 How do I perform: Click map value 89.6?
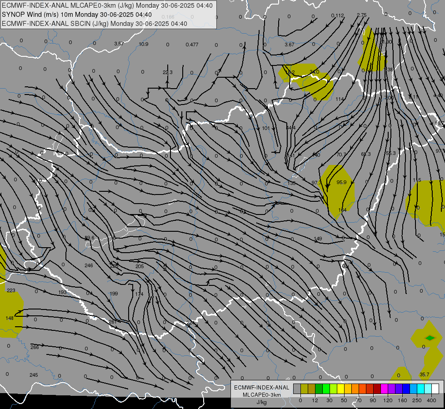[x=90, y=238]
